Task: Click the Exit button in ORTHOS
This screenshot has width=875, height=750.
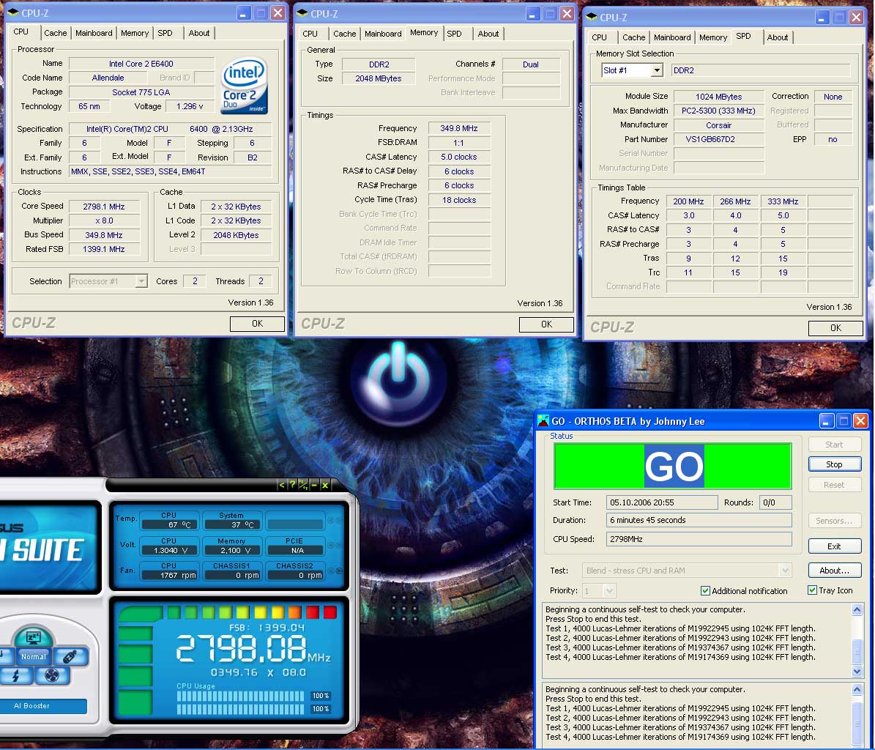Action: (834, 546)
